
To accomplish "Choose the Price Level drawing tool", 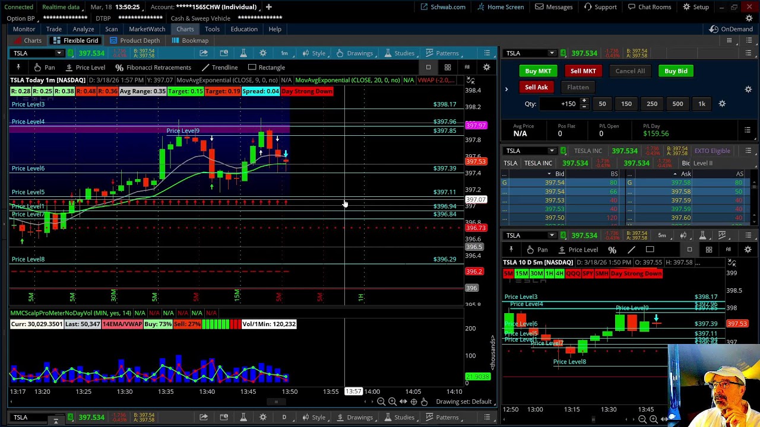I will point(85,68).
